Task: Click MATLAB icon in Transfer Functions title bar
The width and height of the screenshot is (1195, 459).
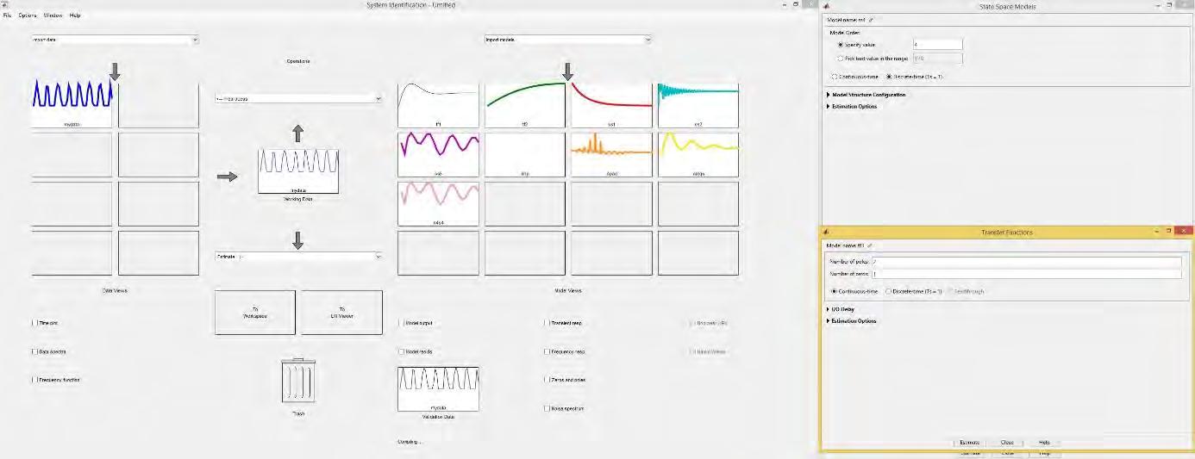Action: pyautogui.click(x=826, y=232)
